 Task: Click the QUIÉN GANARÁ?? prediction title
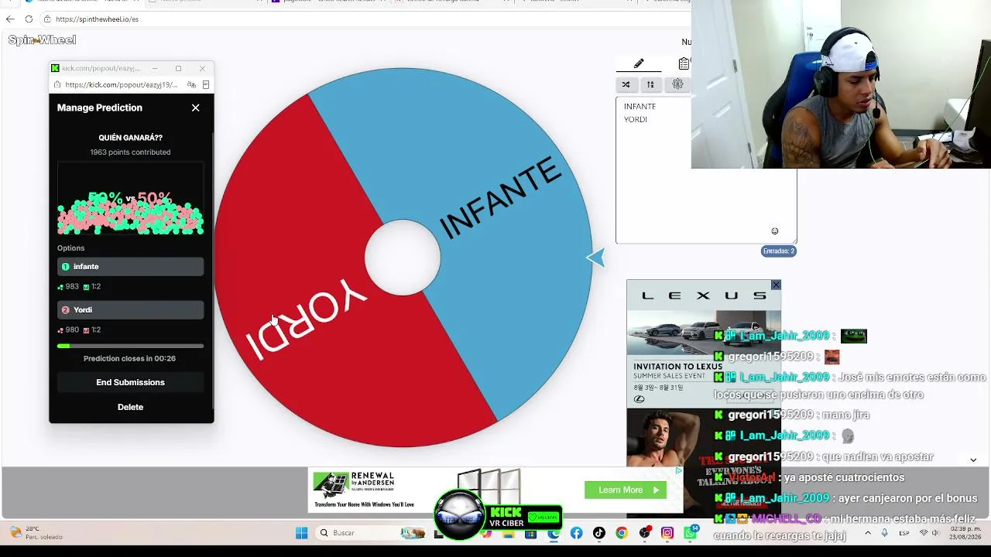click(130, 138)
